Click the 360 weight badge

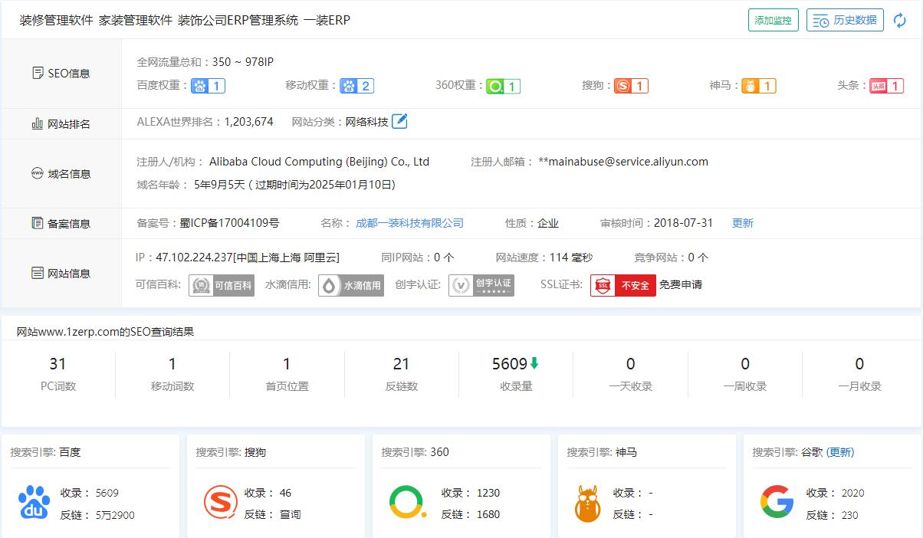coord(503,86)
